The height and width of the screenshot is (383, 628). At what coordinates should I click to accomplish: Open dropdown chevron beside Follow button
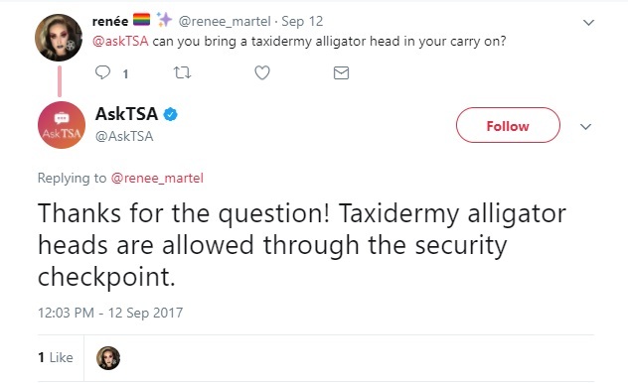pyautogui.click(x=585, y=127)
